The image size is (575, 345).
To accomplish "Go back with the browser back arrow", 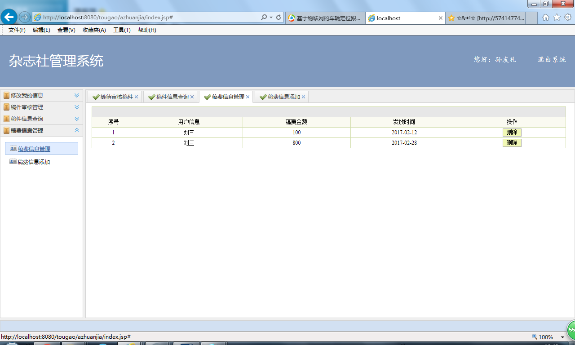I will point(9,17).
